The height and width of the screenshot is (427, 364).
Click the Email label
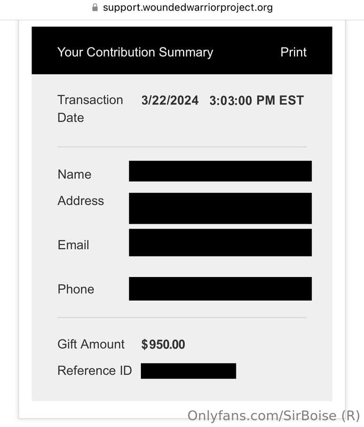coord(73,245)
